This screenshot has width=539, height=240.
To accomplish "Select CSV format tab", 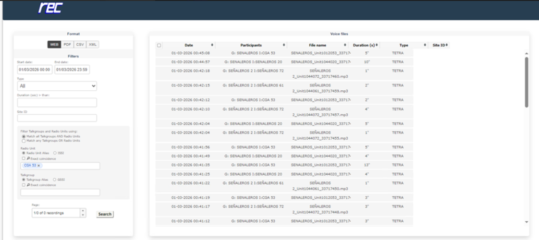I will click(80, 45).
